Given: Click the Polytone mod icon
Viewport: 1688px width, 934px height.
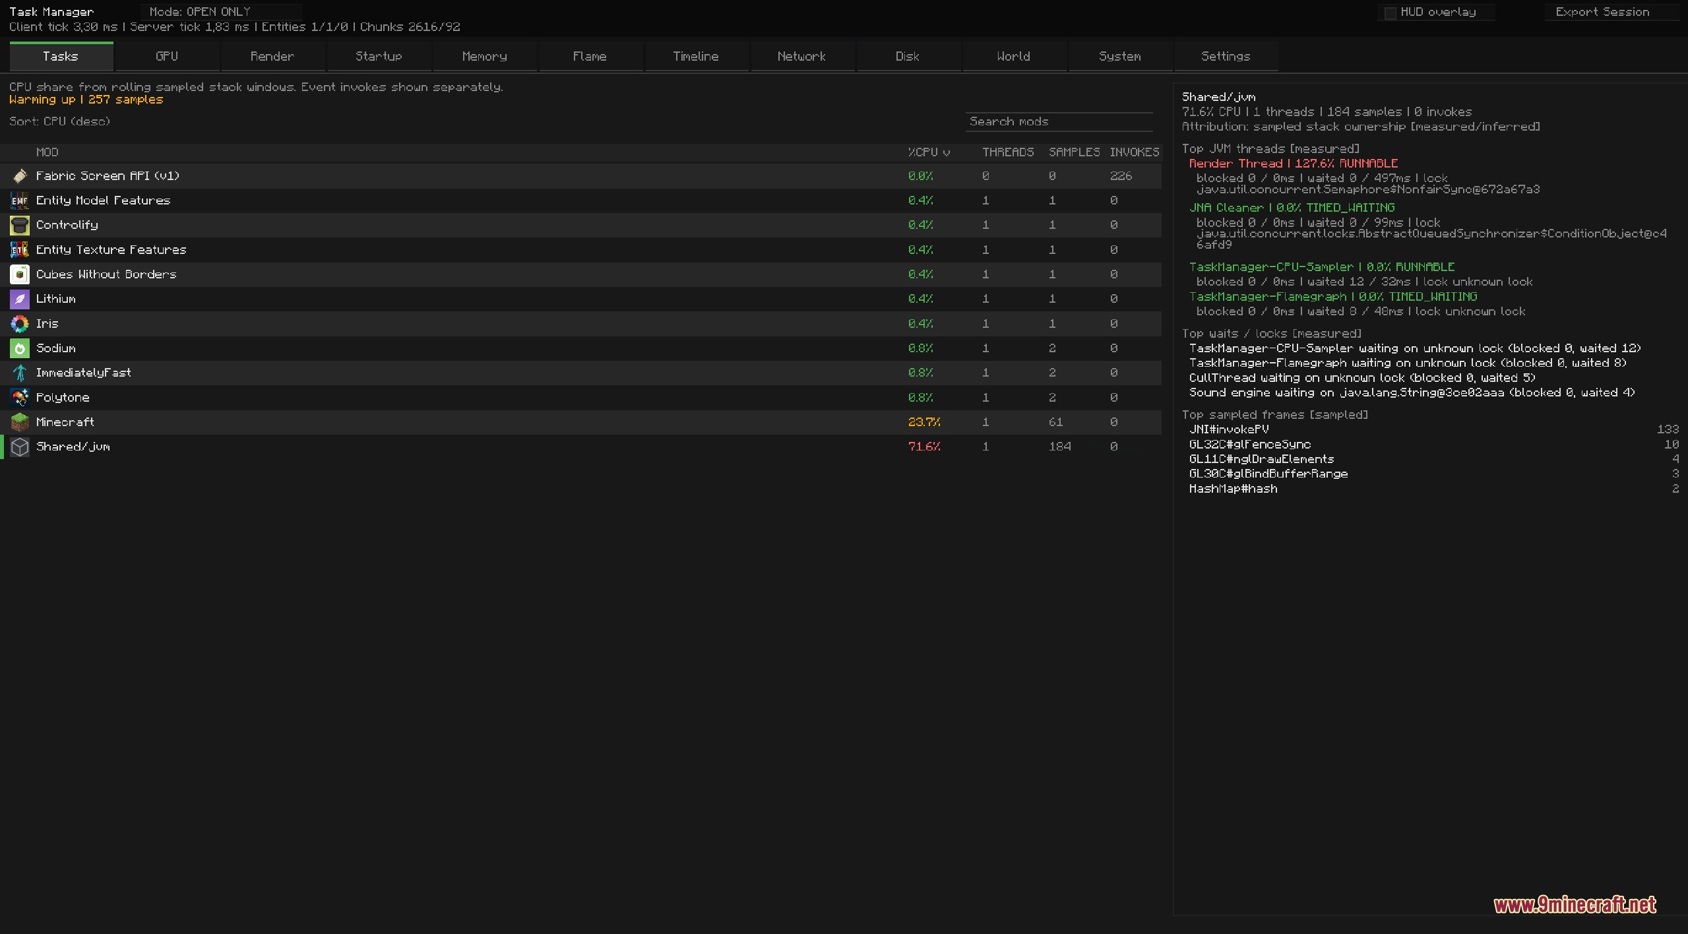Looking at the screenshot, I should click(20, 398).
